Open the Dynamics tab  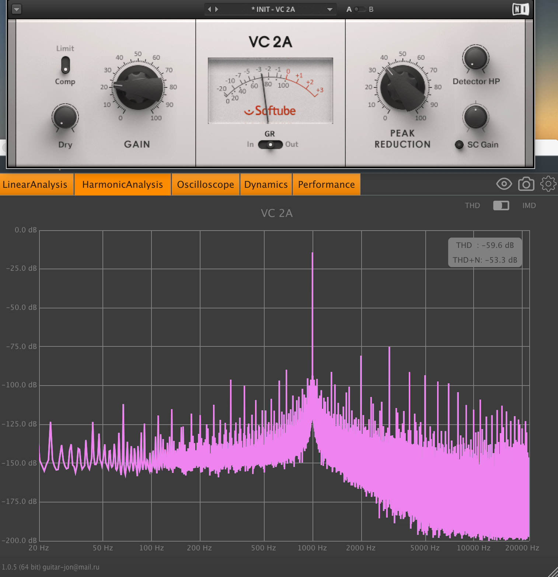(266, 184)
